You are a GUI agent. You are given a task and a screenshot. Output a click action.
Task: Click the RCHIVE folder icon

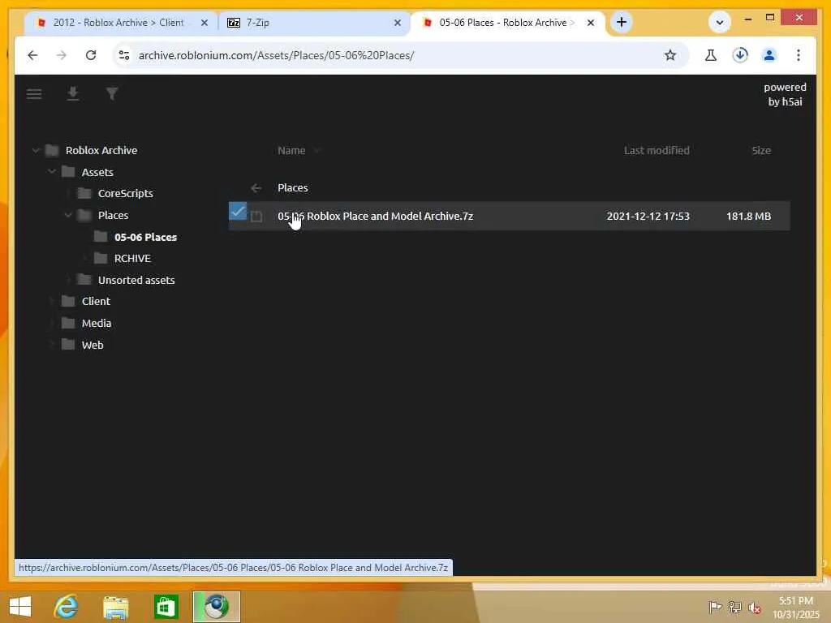coord(101,258)
